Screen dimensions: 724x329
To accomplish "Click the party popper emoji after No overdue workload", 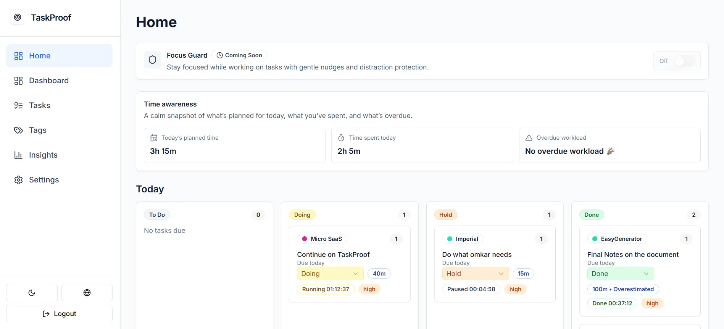I will click(611, 151).
